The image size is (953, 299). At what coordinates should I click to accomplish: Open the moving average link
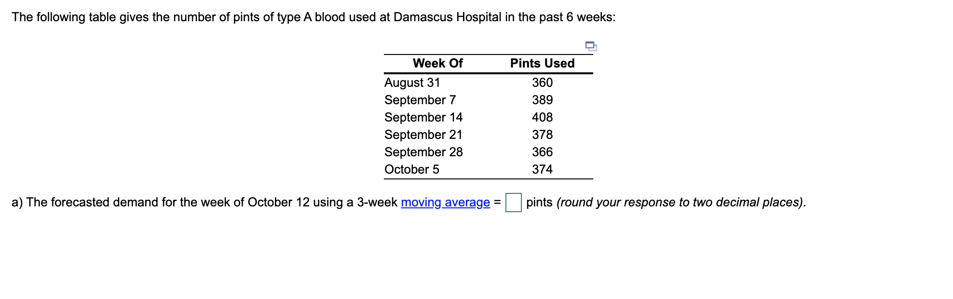445,202
